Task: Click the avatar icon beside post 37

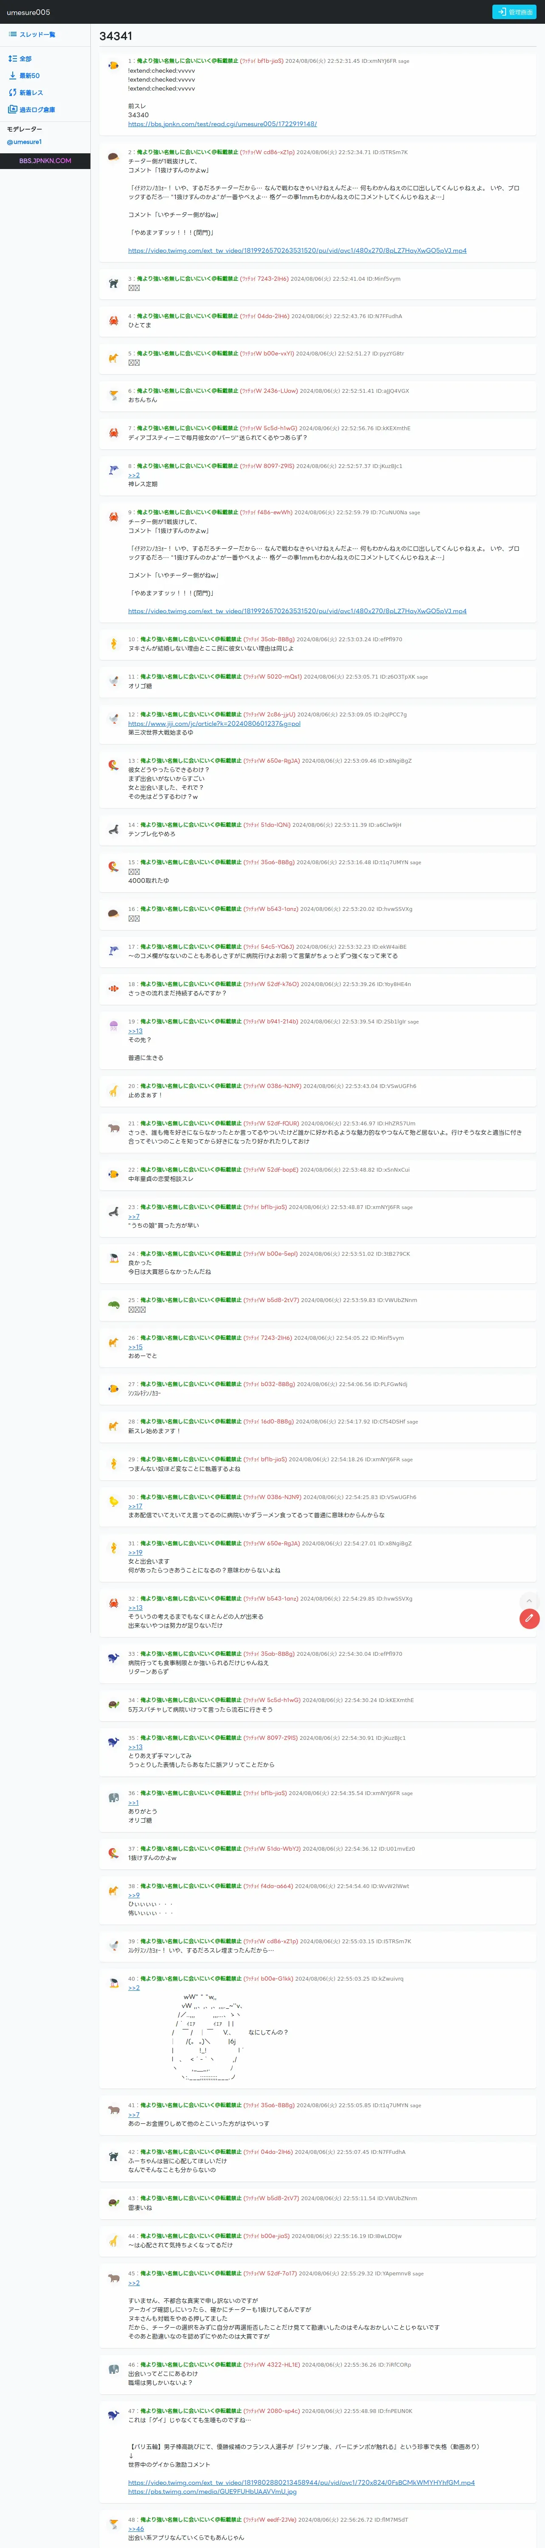Action: 114,1854
